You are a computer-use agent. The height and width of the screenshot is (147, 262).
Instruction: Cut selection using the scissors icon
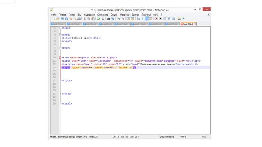click(x=85, y=19)
